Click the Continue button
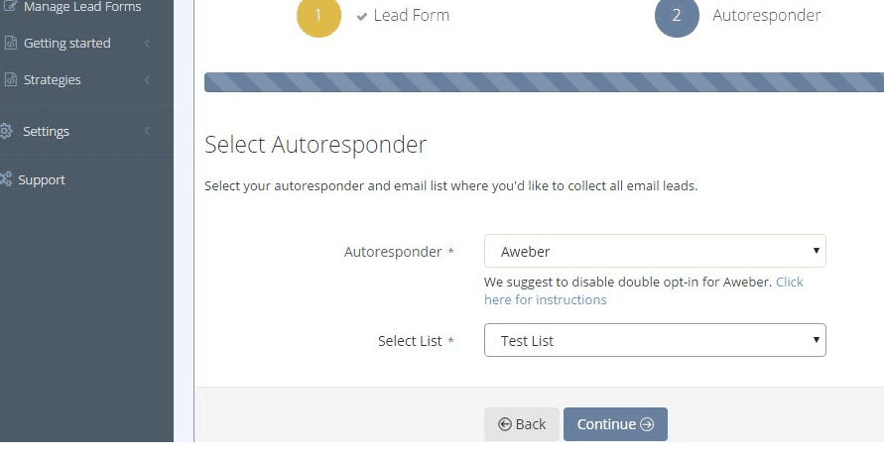 tap(615, 424)
